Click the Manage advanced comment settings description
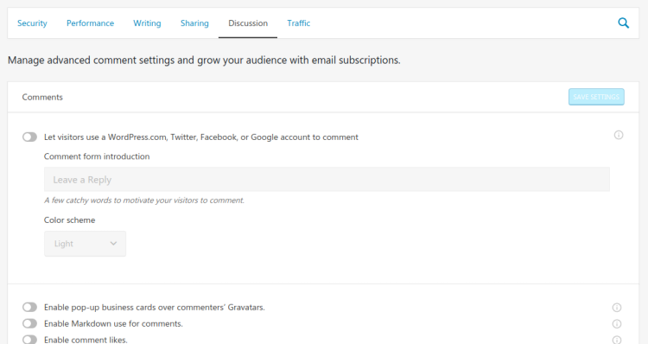Image resolution: width=648 pixels, height=344 pixels. pyautogui.click(x=204, y=61)
